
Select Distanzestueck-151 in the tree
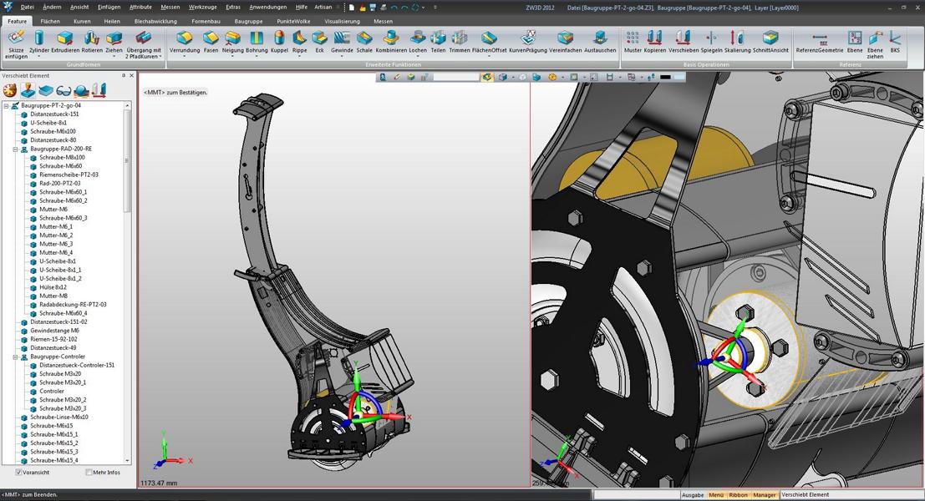pyautogui.click(x=54, y=114)
